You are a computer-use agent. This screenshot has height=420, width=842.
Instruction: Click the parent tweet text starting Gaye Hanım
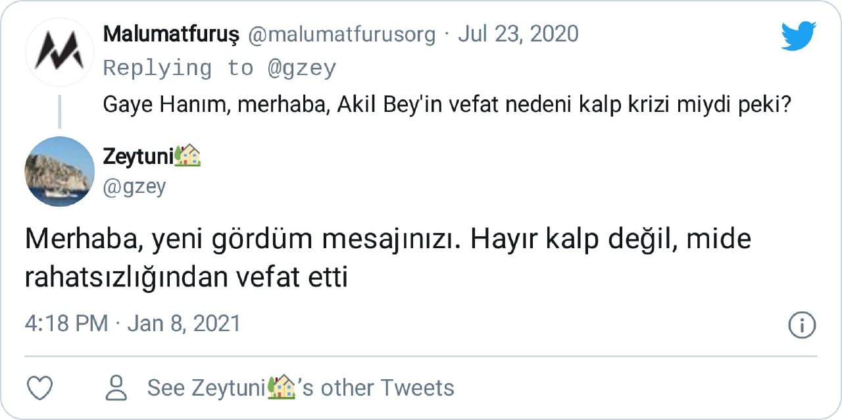coord(446,105)
